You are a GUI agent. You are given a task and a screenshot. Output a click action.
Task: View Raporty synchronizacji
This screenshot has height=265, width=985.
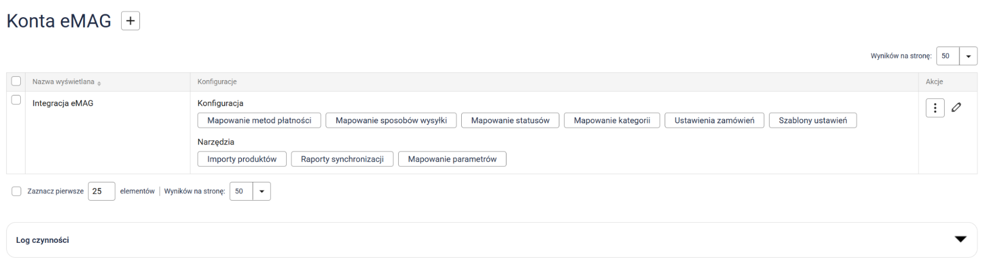342,159
